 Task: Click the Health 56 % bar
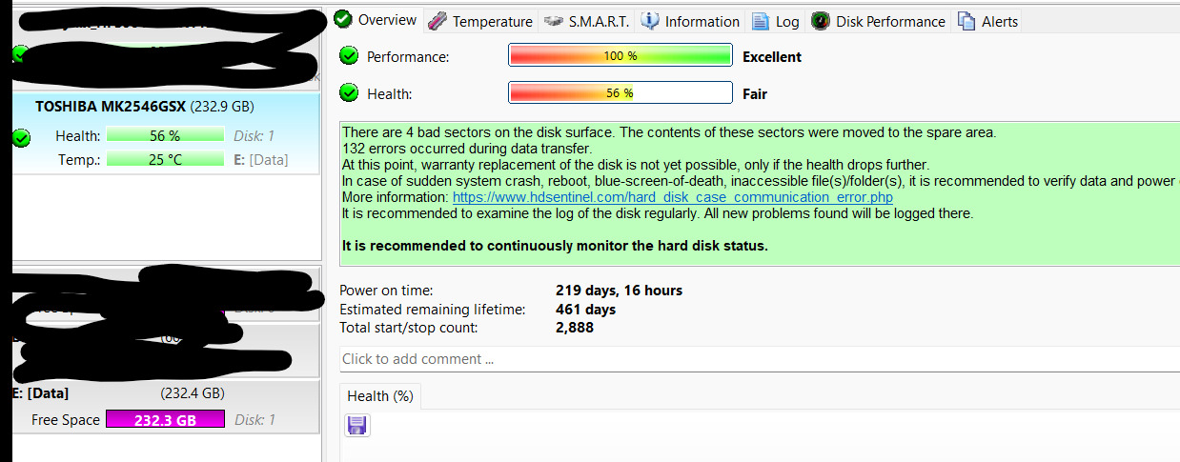pyautogui.click(x=620, y=93)
